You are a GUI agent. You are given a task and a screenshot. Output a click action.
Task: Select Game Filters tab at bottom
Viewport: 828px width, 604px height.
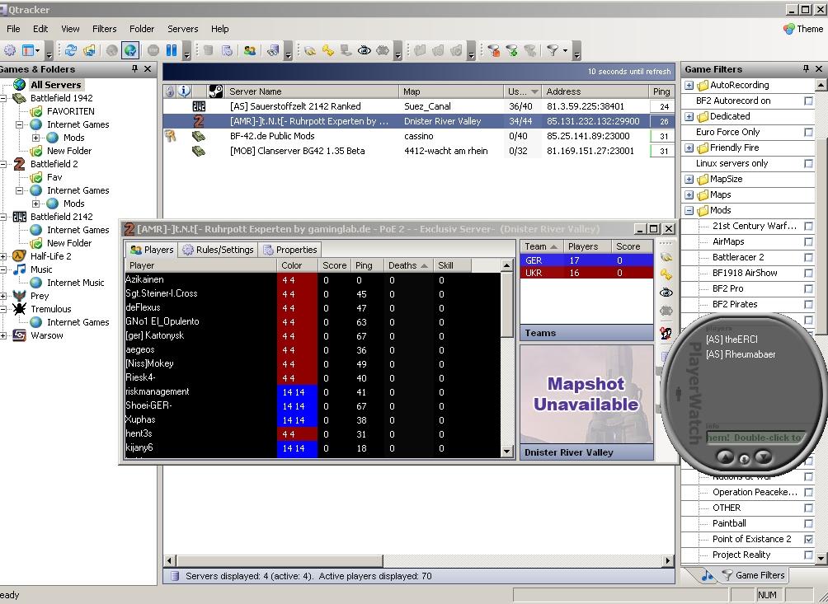tap(754, 575)
